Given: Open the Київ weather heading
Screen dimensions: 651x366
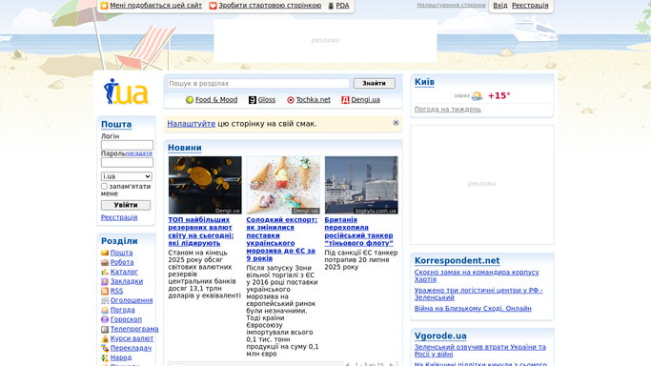Looking at the screenshot, I should (424, 82).
